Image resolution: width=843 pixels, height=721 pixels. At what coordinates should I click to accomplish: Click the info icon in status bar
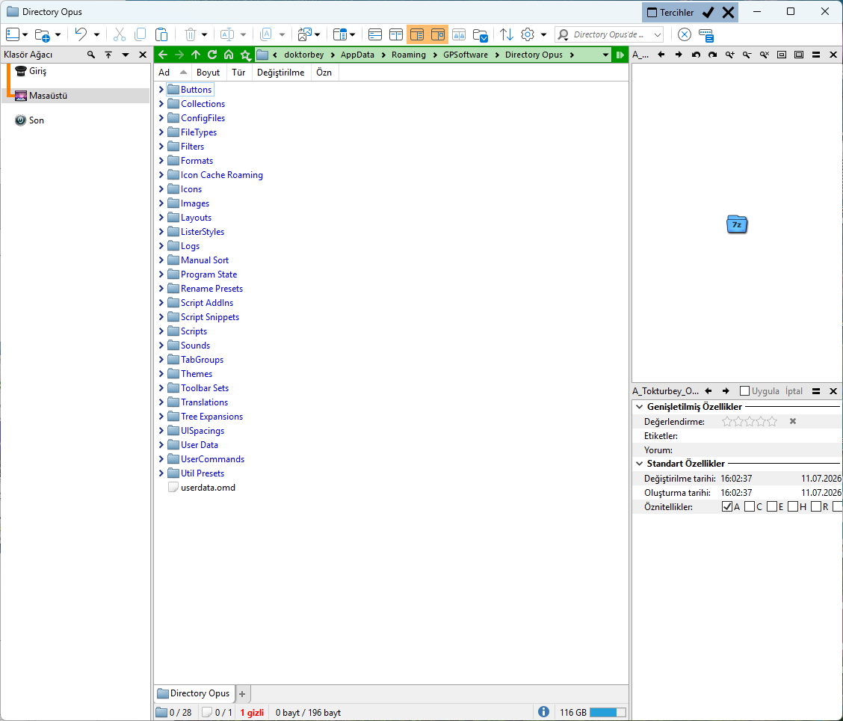pos(543,712)
